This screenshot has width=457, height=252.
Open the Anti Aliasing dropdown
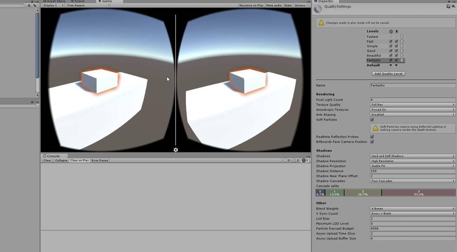(413, 114)
